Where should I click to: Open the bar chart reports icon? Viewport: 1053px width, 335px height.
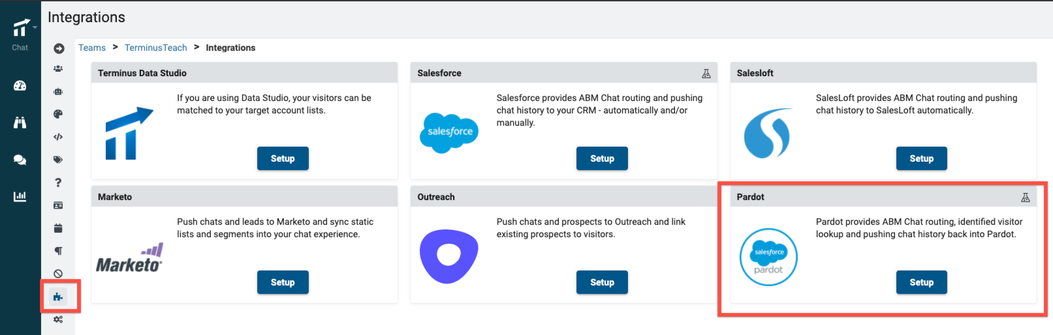(20, 196)
